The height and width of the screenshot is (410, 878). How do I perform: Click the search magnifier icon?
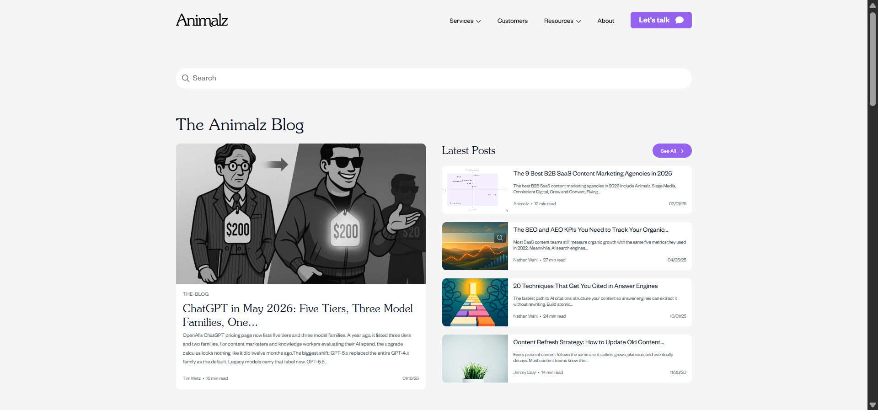186,78
